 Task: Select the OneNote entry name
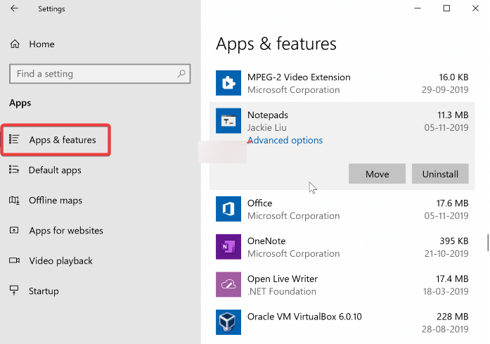(266, 241)
